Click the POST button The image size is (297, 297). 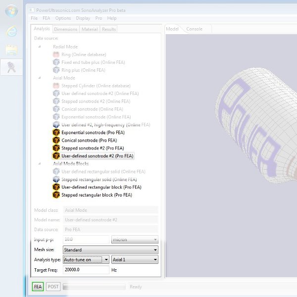[53, 287]
